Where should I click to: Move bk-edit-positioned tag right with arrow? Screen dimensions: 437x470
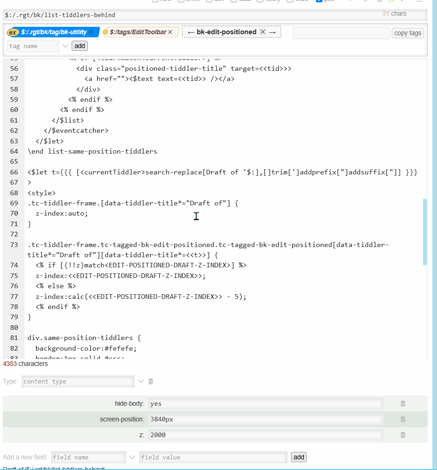[273, 32]
